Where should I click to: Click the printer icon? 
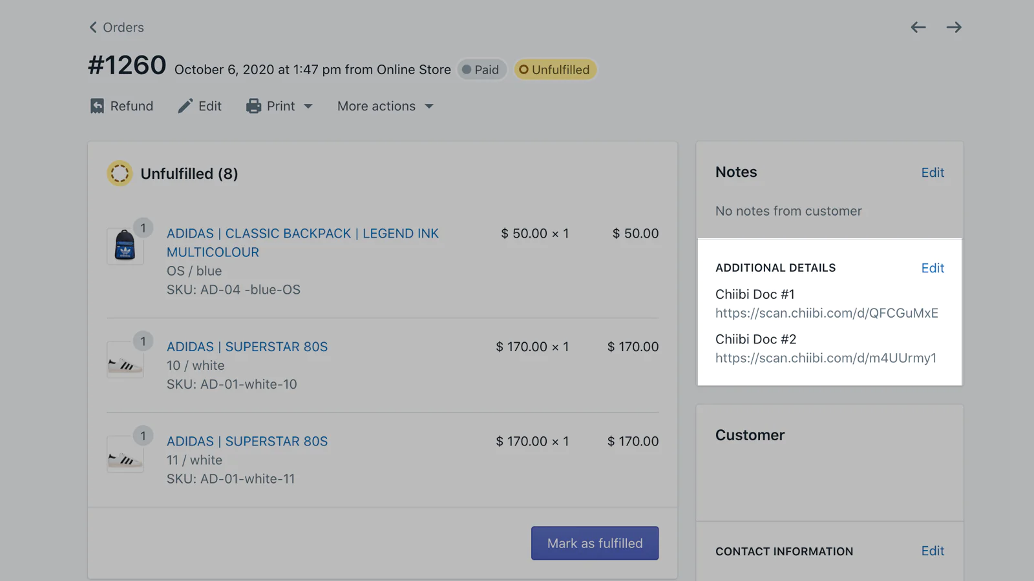pyautogui.click(x=253, y=106)
